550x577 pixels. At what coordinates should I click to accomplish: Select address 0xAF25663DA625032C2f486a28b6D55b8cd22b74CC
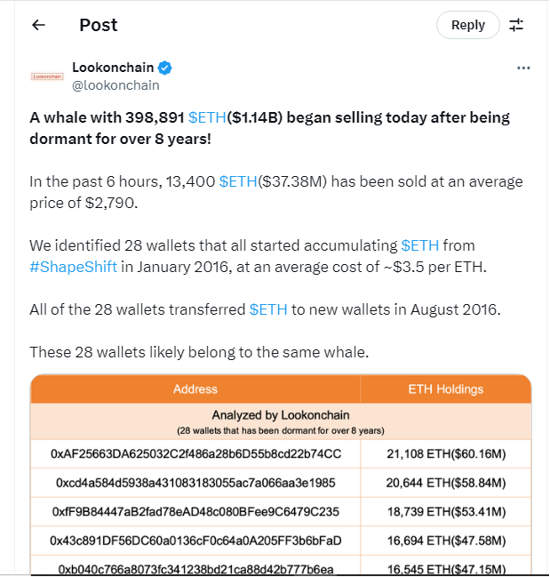point(195,454)
